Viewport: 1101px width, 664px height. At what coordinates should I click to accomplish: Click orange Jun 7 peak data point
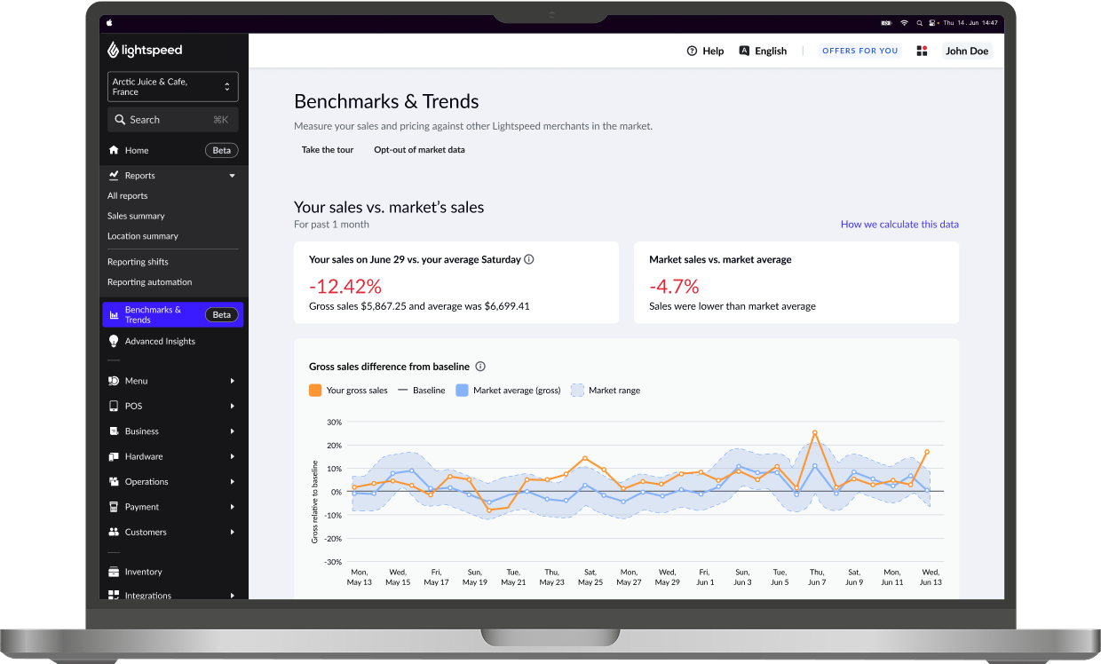814,433
